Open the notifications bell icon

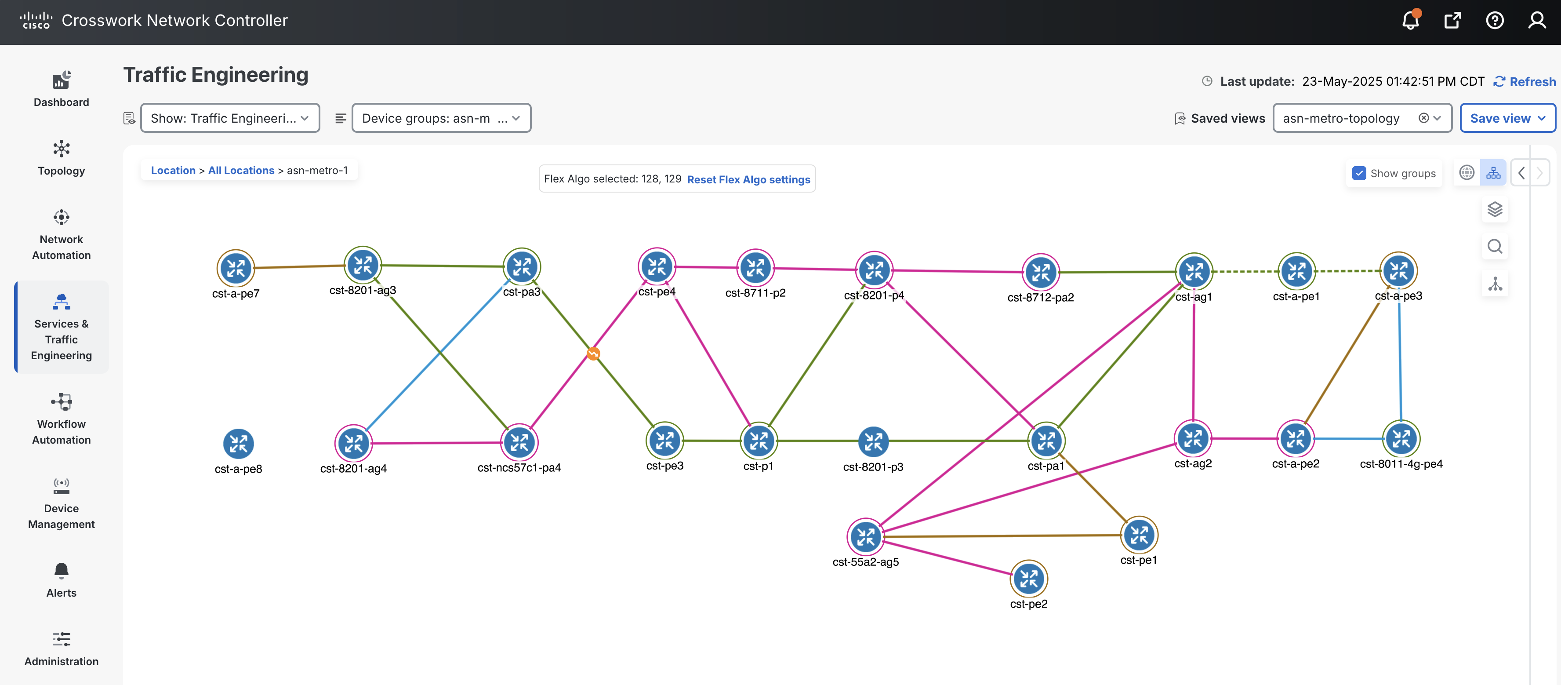pos(1410,21)
